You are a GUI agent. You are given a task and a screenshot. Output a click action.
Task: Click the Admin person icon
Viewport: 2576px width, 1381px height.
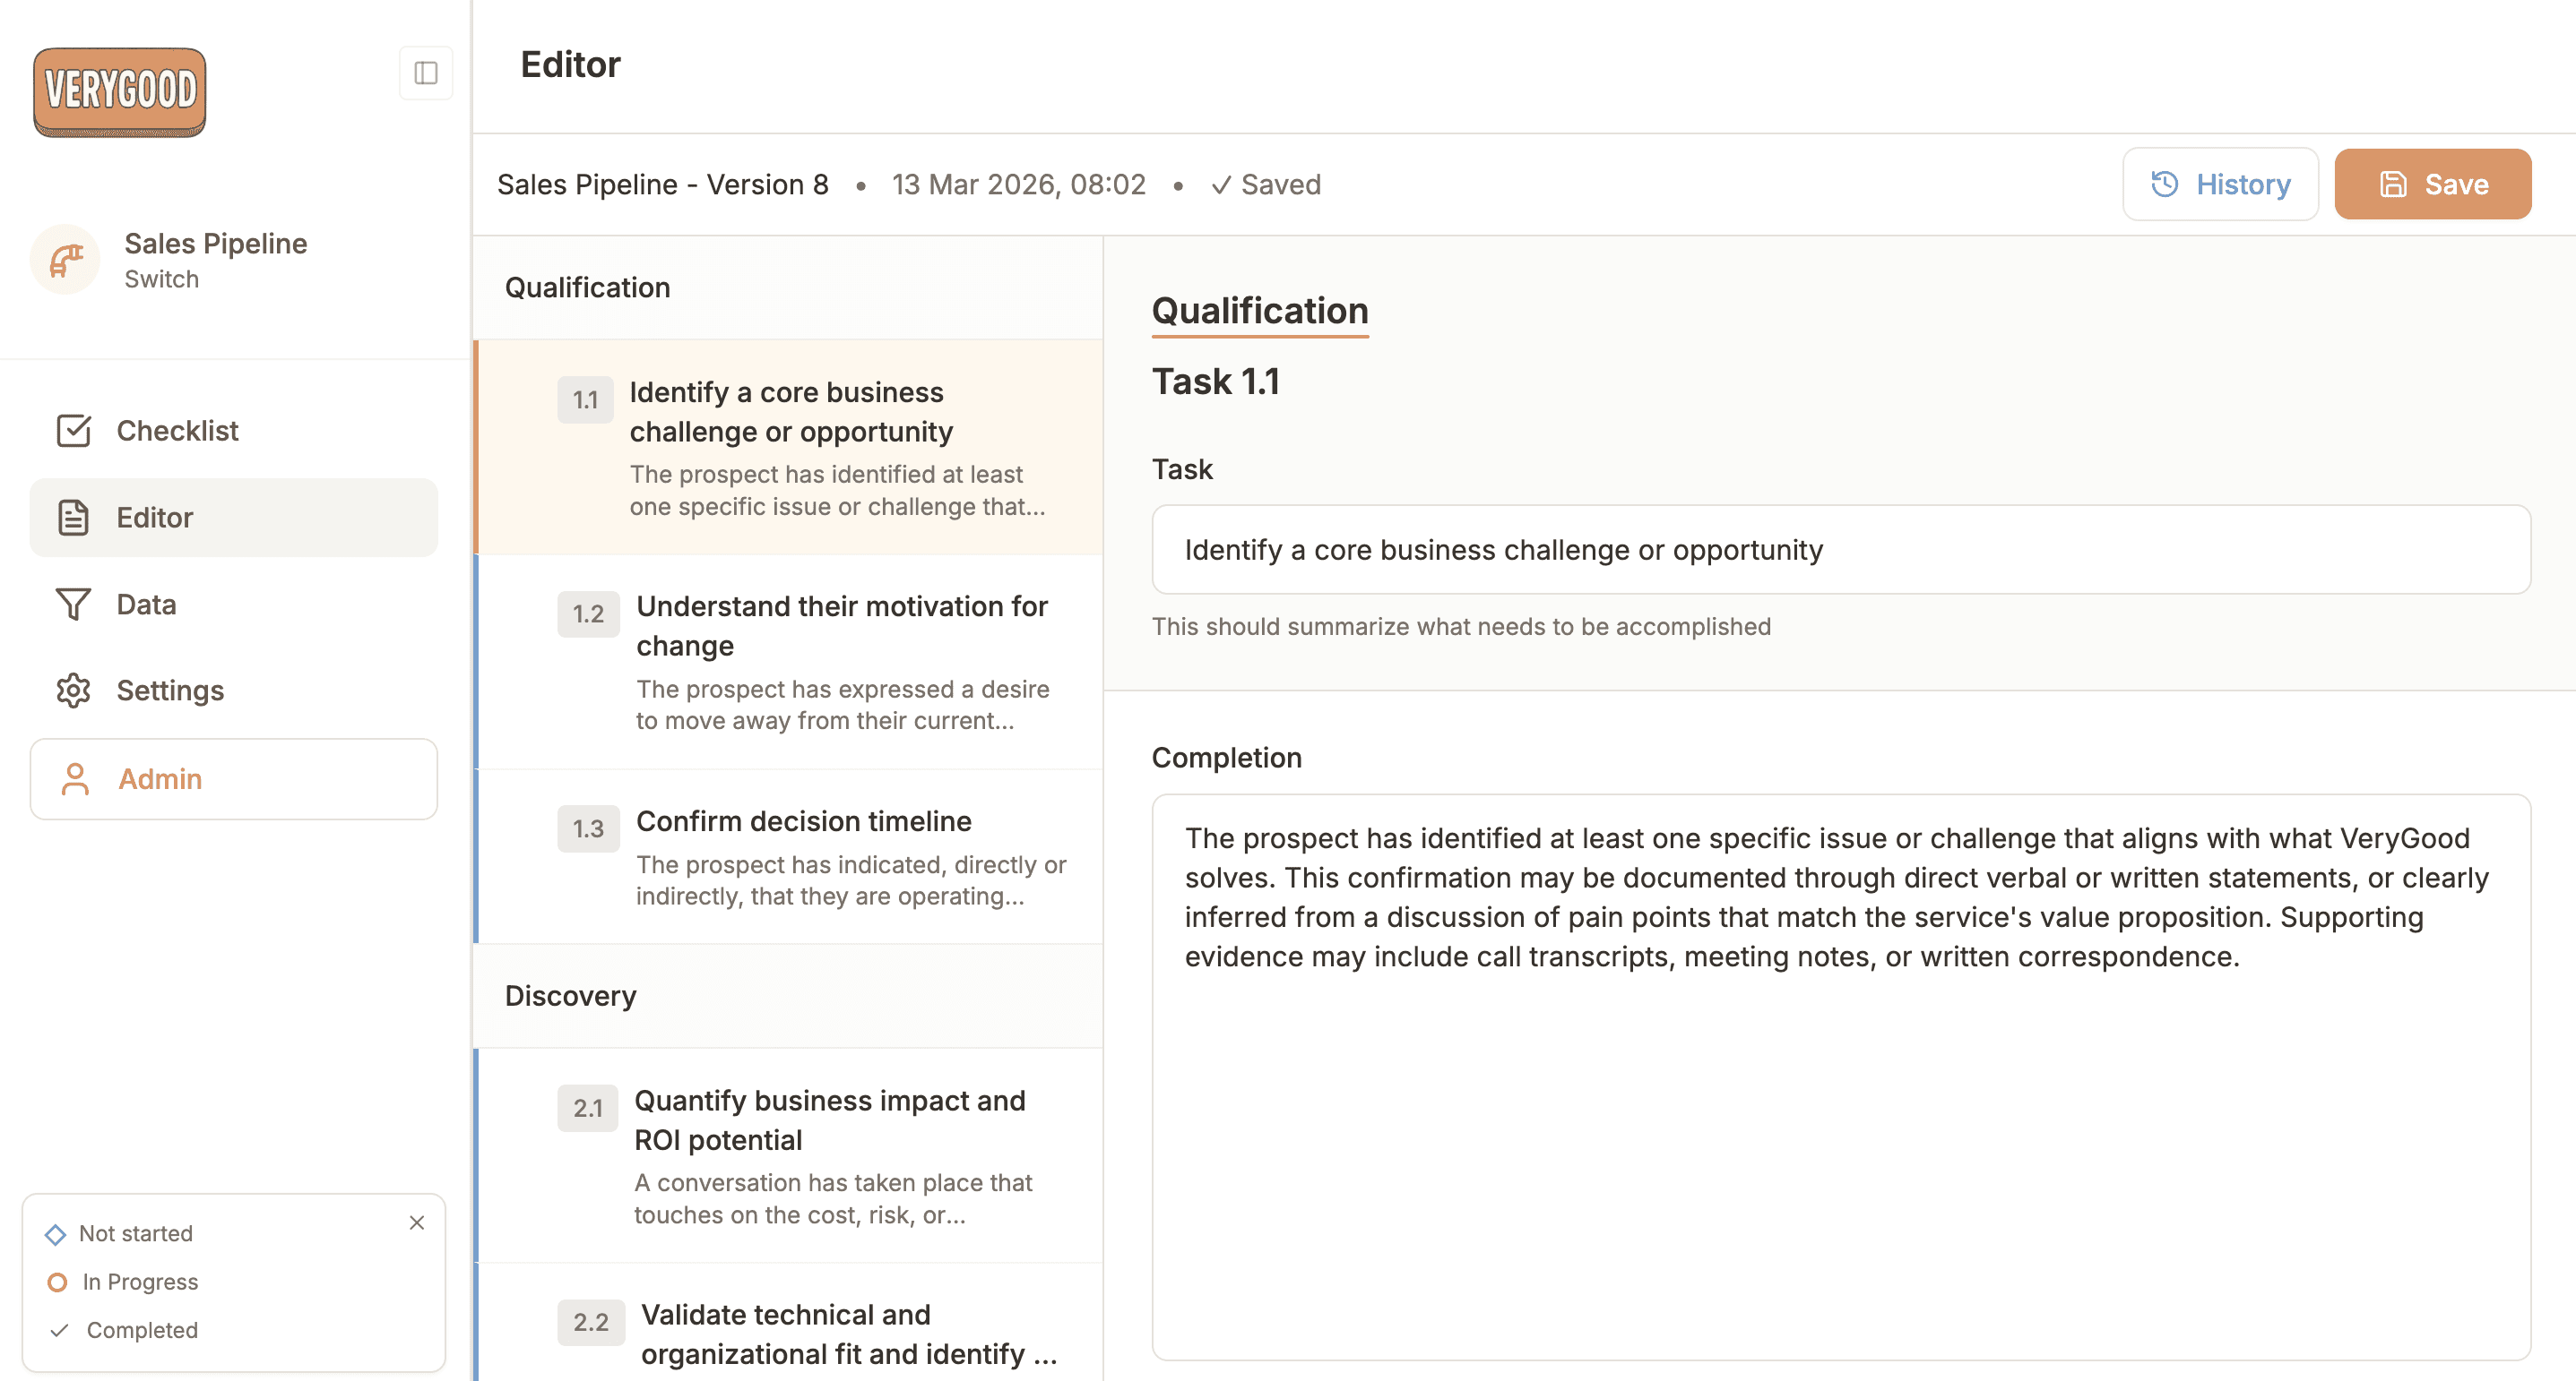pos(75,779)
